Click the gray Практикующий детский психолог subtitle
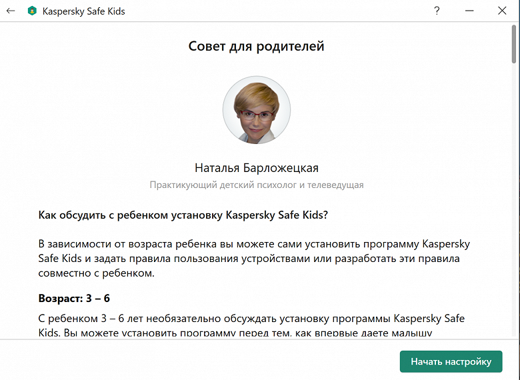 point(257,185)
